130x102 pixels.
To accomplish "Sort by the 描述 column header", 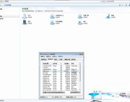I will click(75, 63).
